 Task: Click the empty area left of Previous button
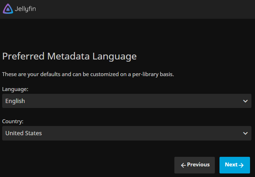(89, 165)
